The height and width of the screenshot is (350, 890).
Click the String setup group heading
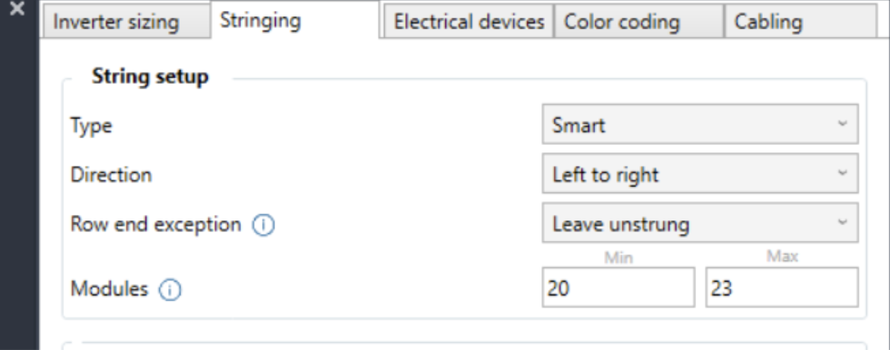(x=151, y=76)
